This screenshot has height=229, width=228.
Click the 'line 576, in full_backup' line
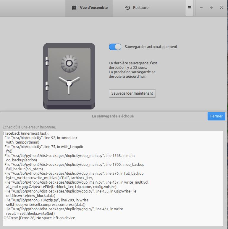point(74,174)
